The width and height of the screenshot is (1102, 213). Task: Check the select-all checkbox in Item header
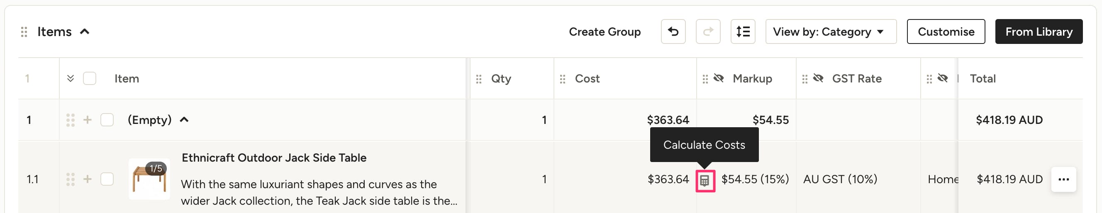pos(89,79)
